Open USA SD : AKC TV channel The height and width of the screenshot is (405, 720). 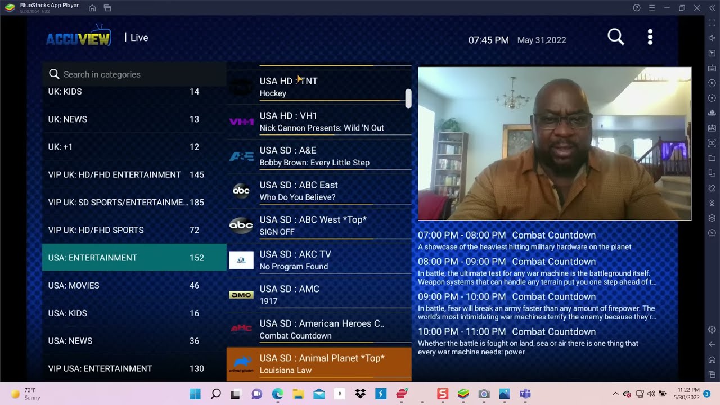(319, 260)
